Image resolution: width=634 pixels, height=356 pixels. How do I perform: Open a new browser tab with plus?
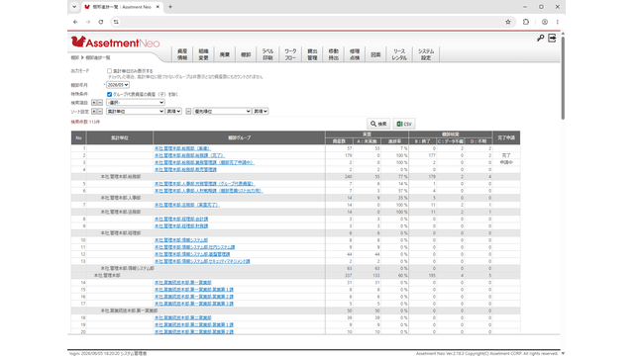point(170,7)
